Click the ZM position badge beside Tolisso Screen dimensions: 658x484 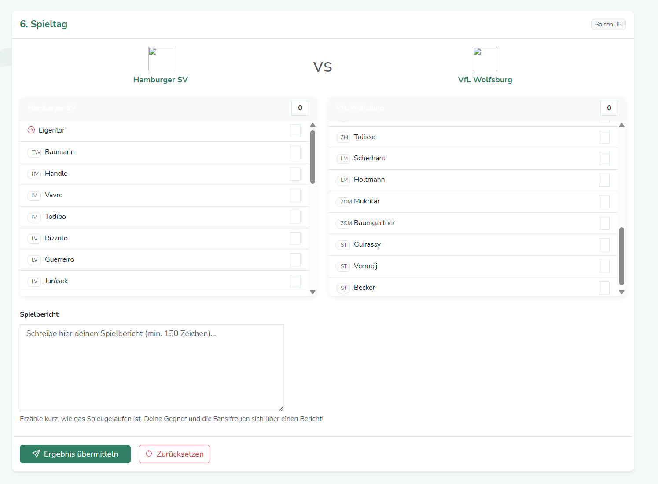344,137
